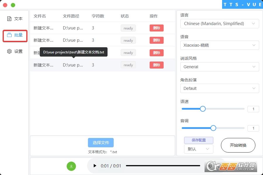The image size is (263, 175).
Task: Open the 默认 config preset dropdown
Action: tap(198, 149)
